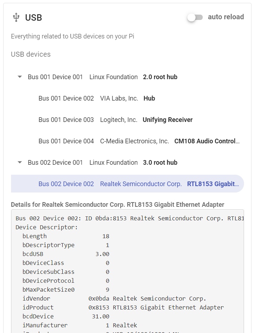Enable the auto reload switch
Viewport: 254px width, 333px height.
(195, 17)
